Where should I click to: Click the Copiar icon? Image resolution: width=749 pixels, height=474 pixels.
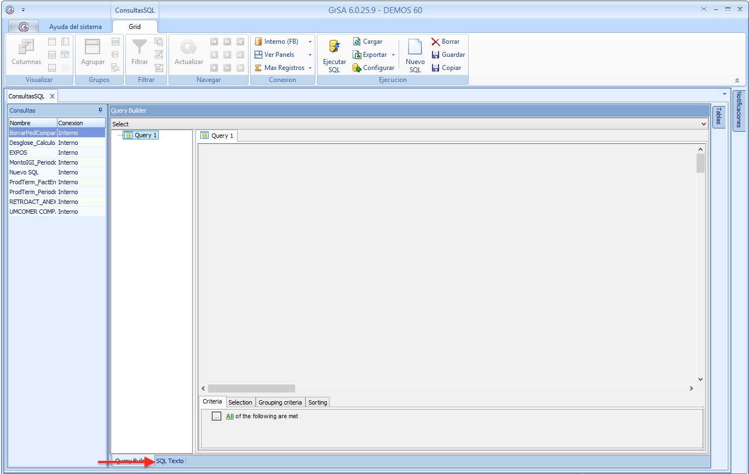click(436, 68)
